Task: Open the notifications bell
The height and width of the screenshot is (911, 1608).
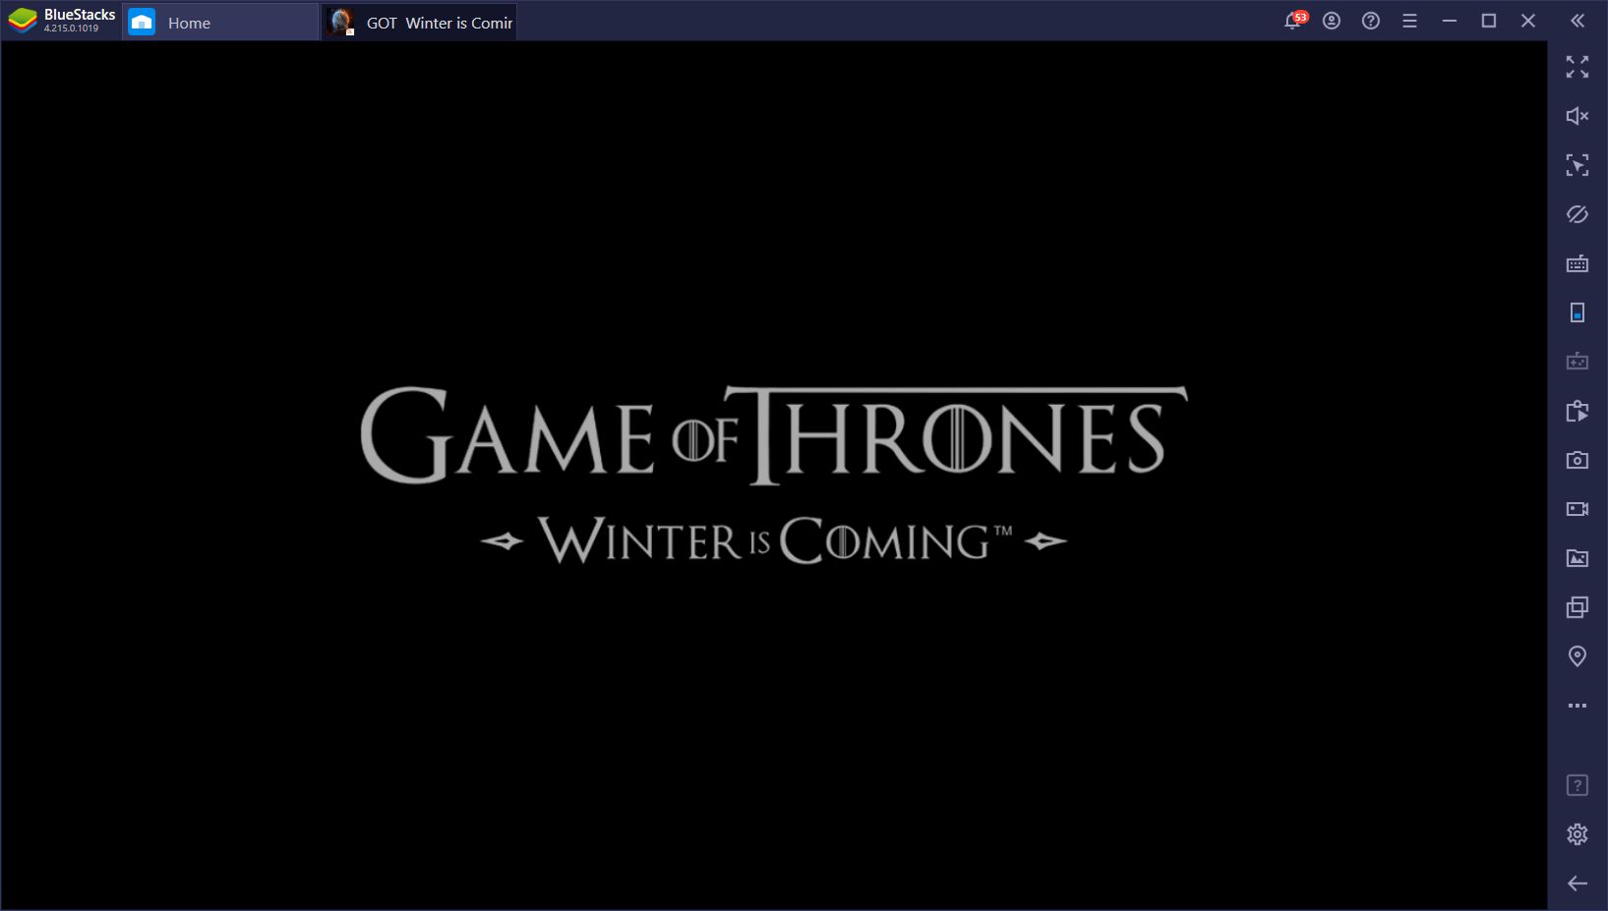Action: pyautogui.click(x=1293, y=21)
